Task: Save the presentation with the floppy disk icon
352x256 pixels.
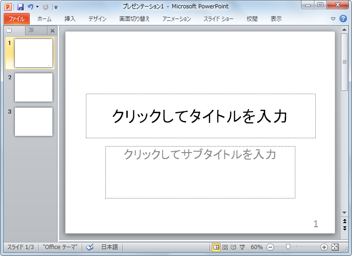Action: tap(20, 7)
